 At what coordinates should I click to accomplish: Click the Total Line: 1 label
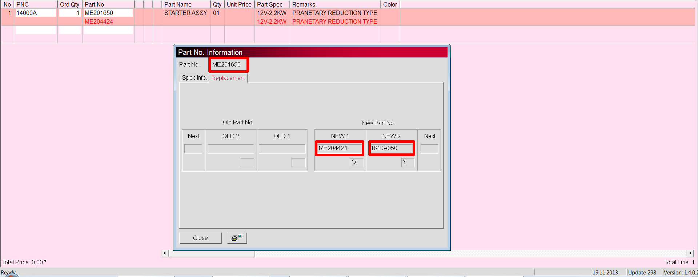click(x=679, y=262)
